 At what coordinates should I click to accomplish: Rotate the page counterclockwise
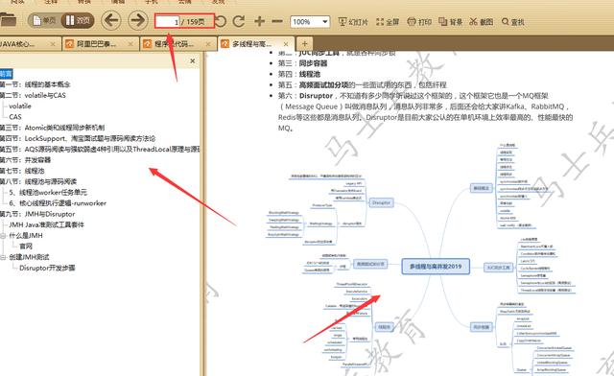[x=221, y=21]
